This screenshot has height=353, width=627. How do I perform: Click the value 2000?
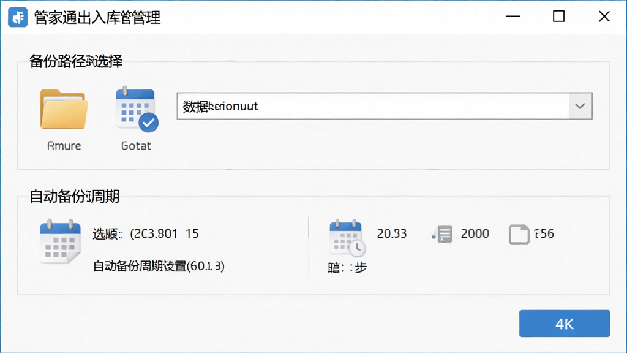pyautogui.click(x=475, y=233)
